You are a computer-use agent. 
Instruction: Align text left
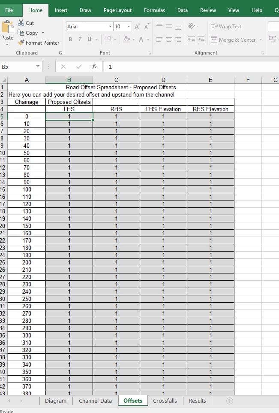point(159,40)
